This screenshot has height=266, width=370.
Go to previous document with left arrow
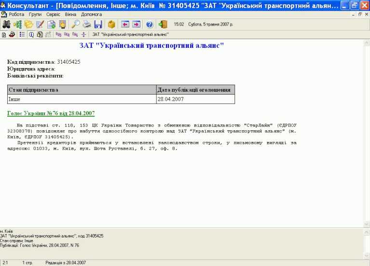(x=125, y=24)
